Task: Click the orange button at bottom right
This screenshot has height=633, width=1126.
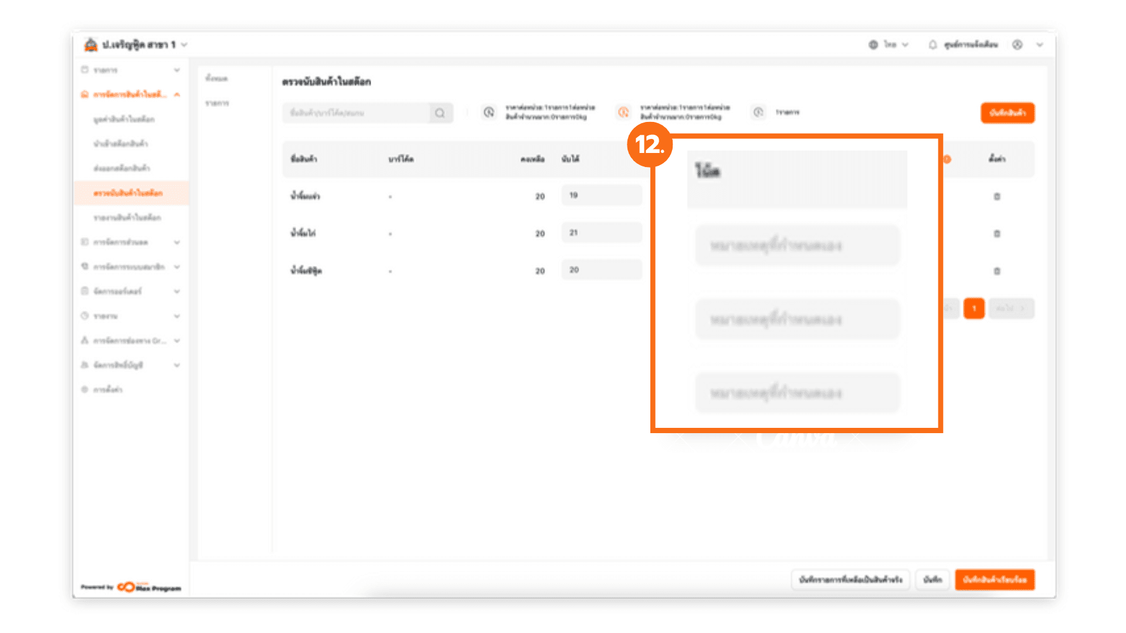Action: click(995, 580)
